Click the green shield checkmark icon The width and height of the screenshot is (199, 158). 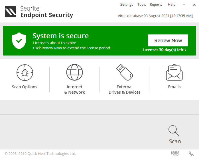click(19, 40)
